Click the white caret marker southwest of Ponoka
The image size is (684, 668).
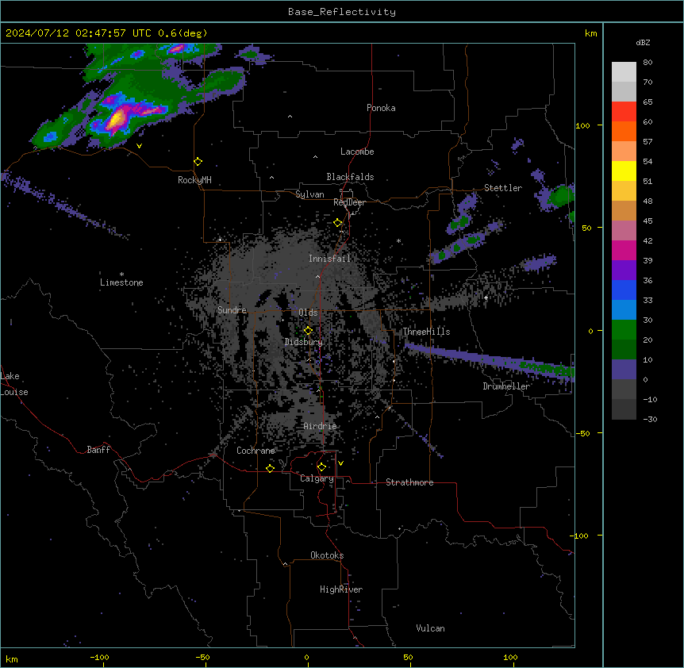290,117
